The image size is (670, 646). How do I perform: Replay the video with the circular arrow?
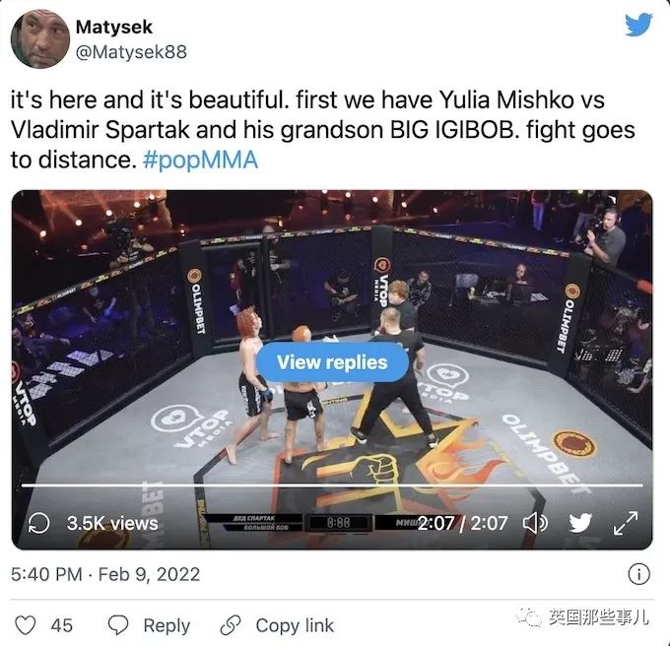(x=38, y=523)
